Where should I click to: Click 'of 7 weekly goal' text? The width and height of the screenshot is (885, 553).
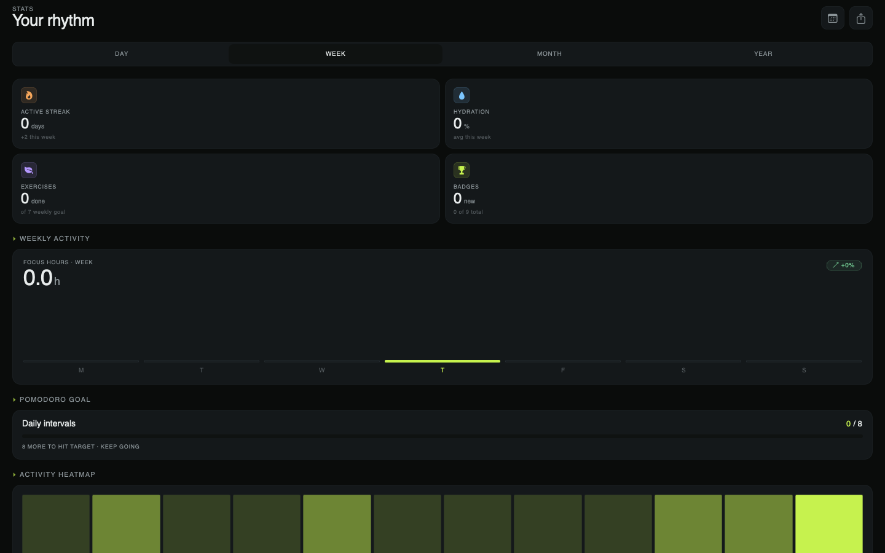click(x=43, y=212)
